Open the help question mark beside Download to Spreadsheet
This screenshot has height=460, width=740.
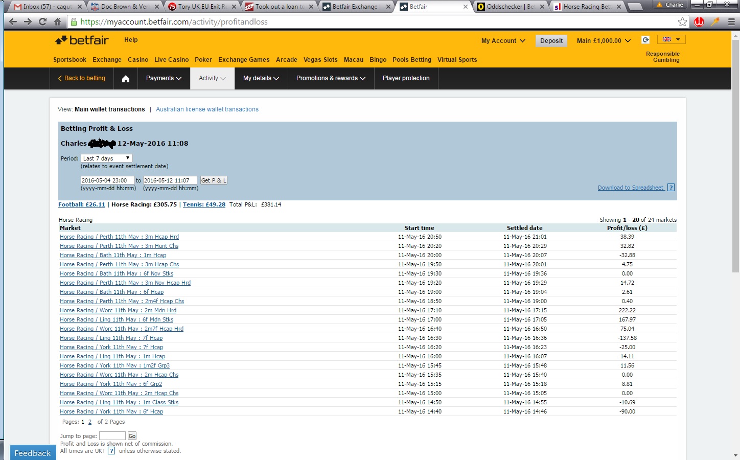click(671, 188)
